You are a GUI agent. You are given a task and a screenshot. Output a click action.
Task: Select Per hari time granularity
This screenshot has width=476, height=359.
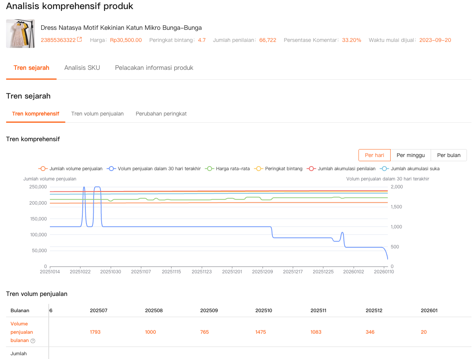[x=374, y=155]
